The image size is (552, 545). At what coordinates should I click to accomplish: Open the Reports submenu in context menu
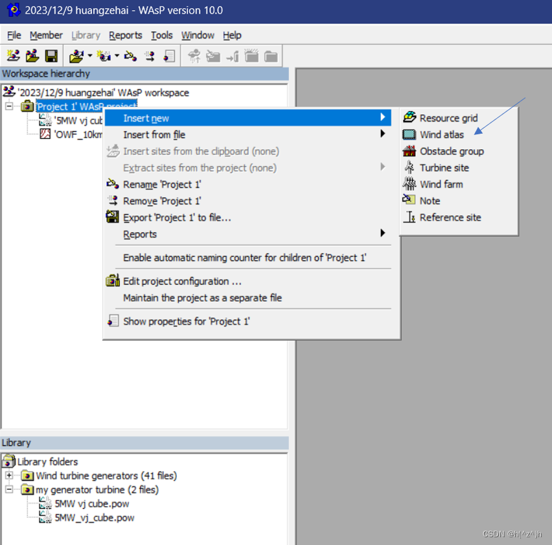tap(248, 234)
